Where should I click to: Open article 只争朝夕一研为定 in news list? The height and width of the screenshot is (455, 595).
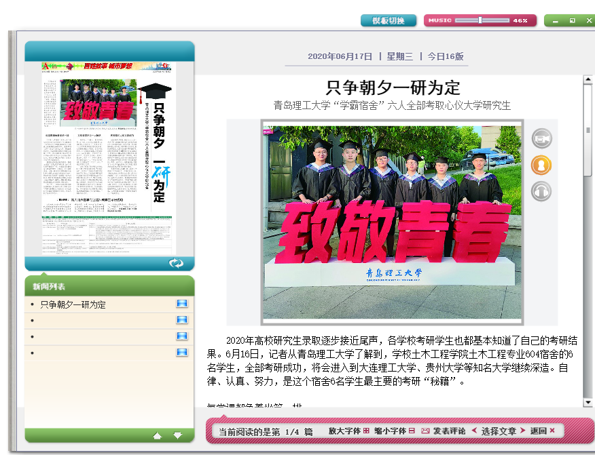click(x=73, y=304)
